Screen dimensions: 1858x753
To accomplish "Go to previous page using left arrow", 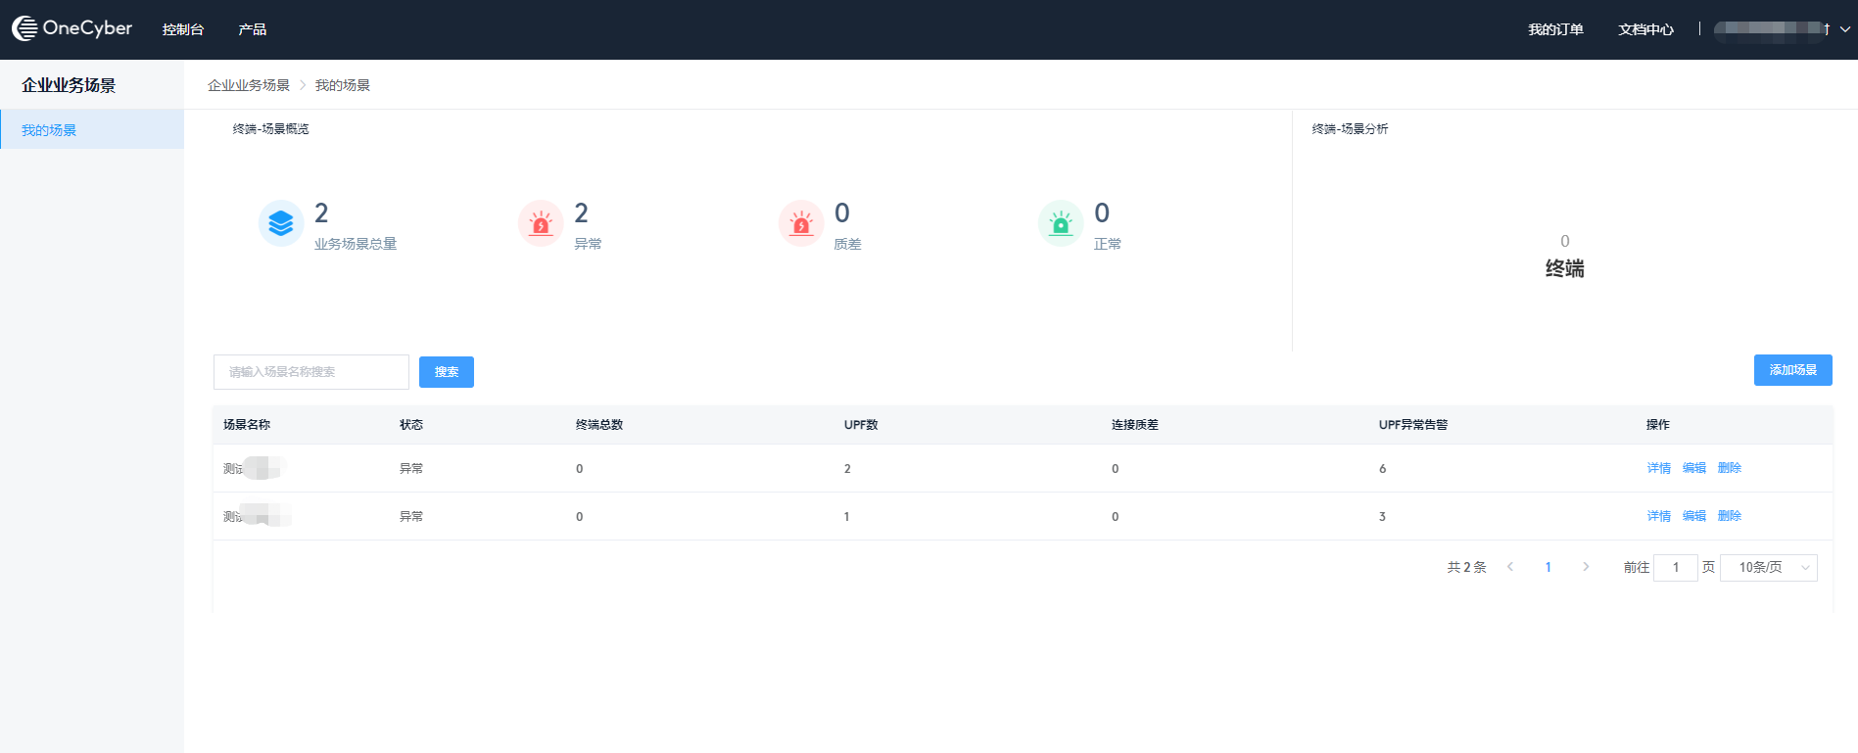I will click(x=1510, y=567).
